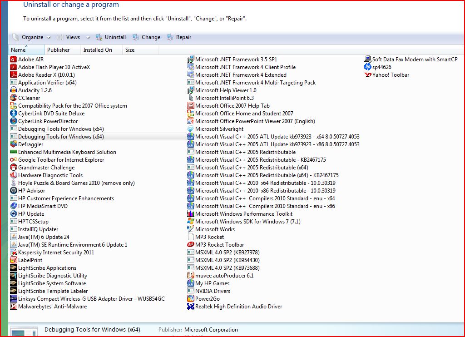Click the Adobe Reader X icon

tap(13, 75)
